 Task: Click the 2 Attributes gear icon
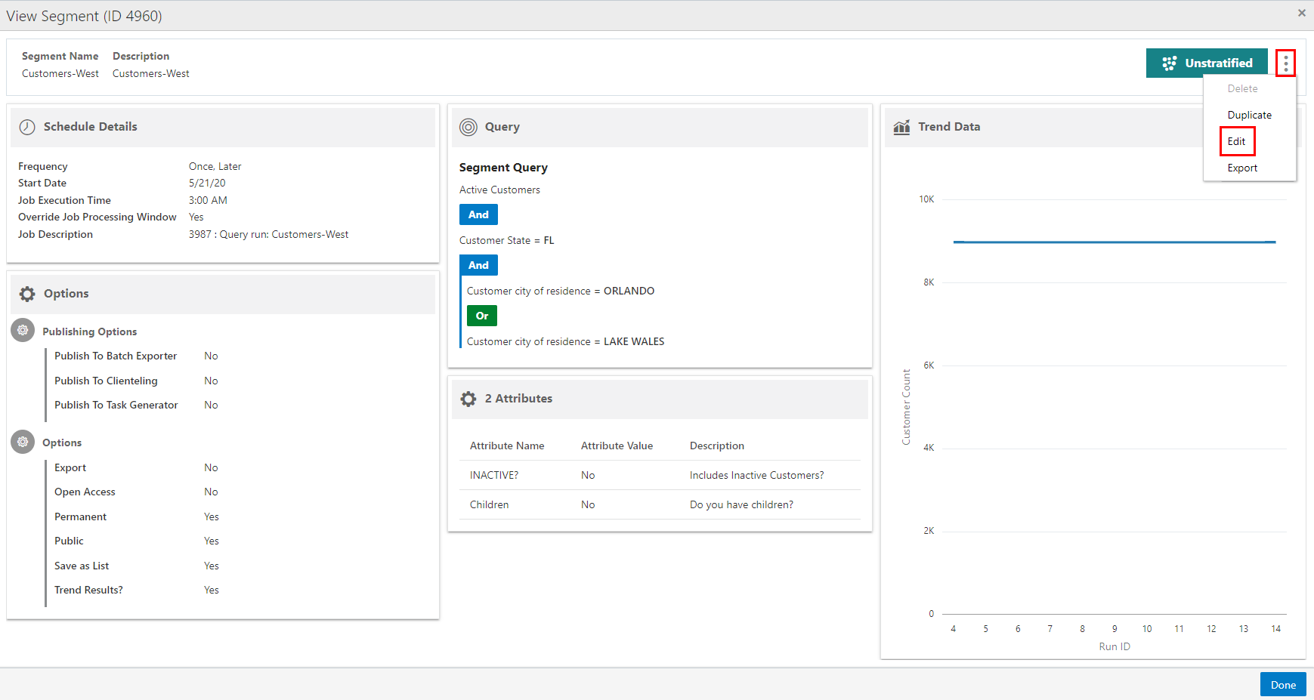click(x=468, y=399)
